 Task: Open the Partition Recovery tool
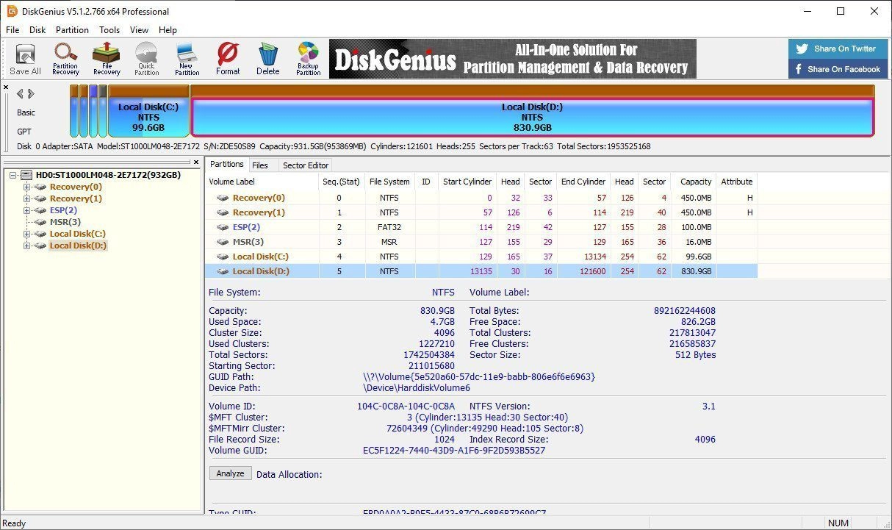(65, 58)
